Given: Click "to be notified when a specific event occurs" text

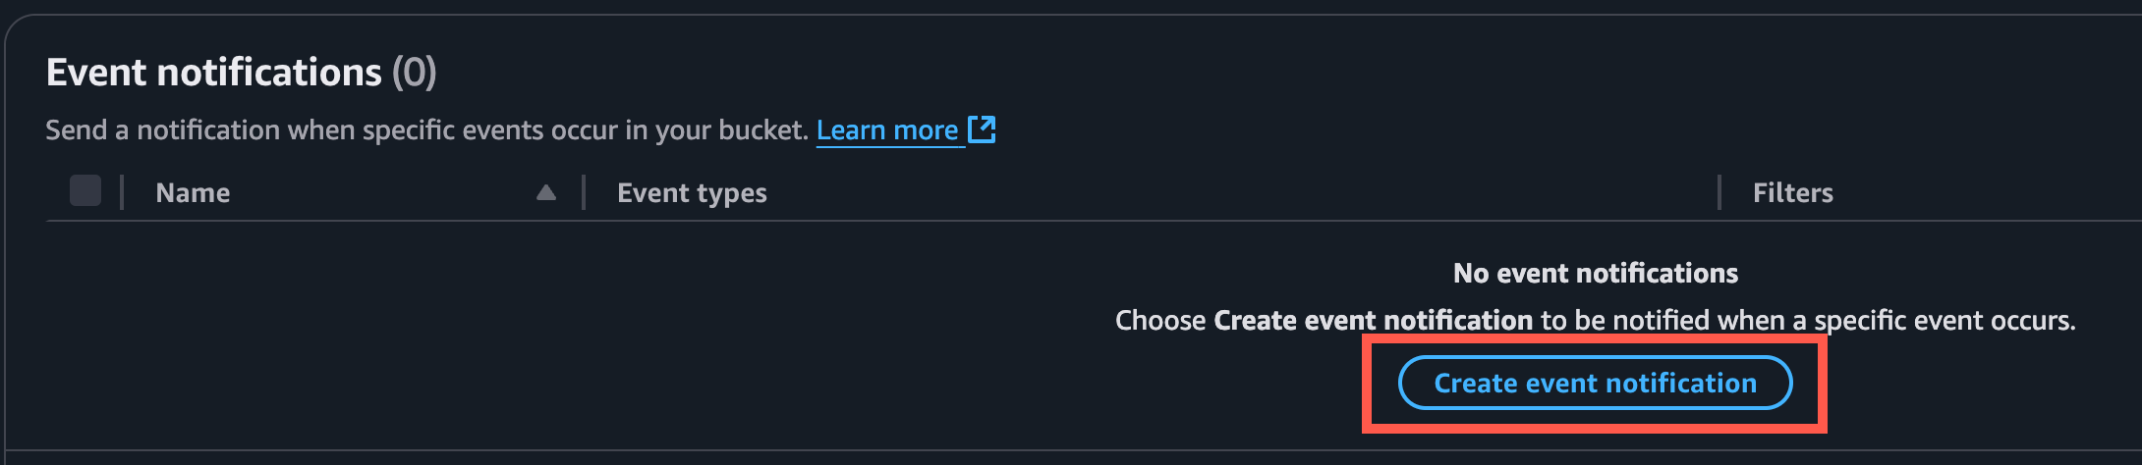Looking at the screenshot, I should pos(1808,321).
